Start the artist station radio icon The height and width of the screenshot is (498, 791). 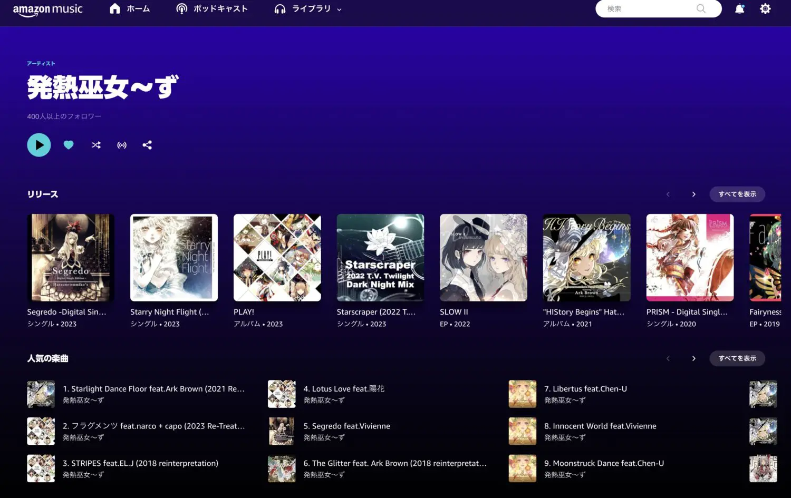click(122, 145)
